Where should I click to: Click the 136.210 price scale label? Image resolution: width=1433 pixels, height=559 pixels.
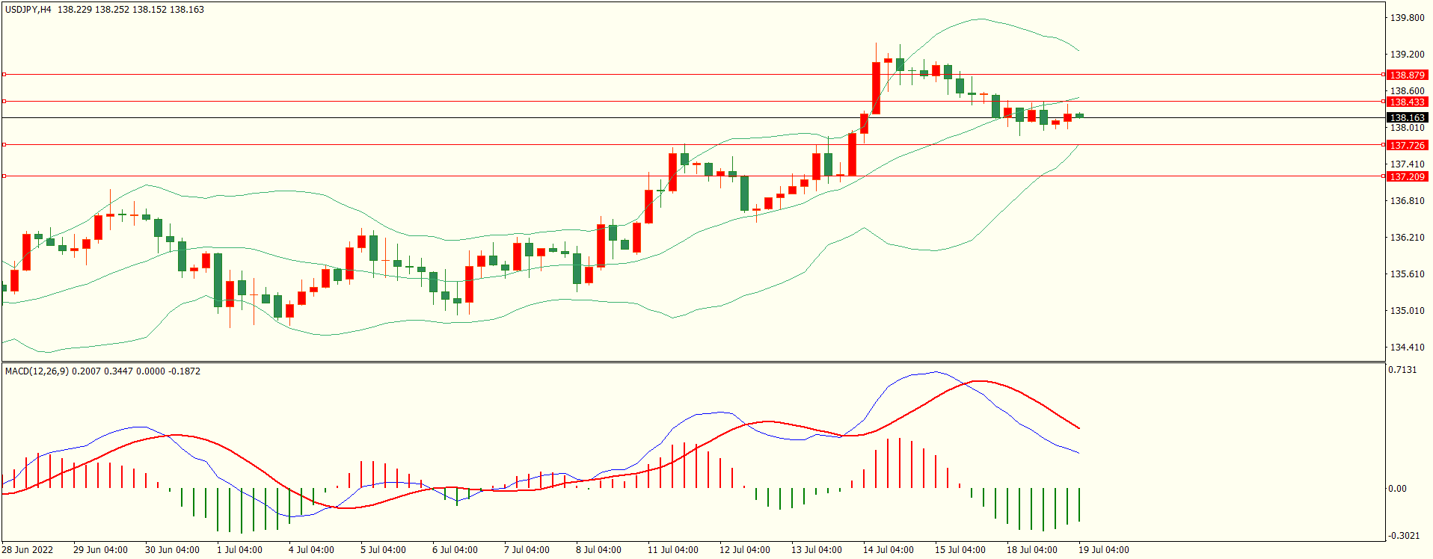[1407, 238]
